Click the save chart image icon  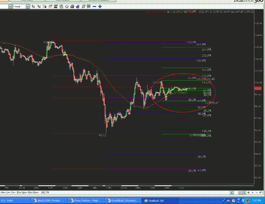click(61, 7)
